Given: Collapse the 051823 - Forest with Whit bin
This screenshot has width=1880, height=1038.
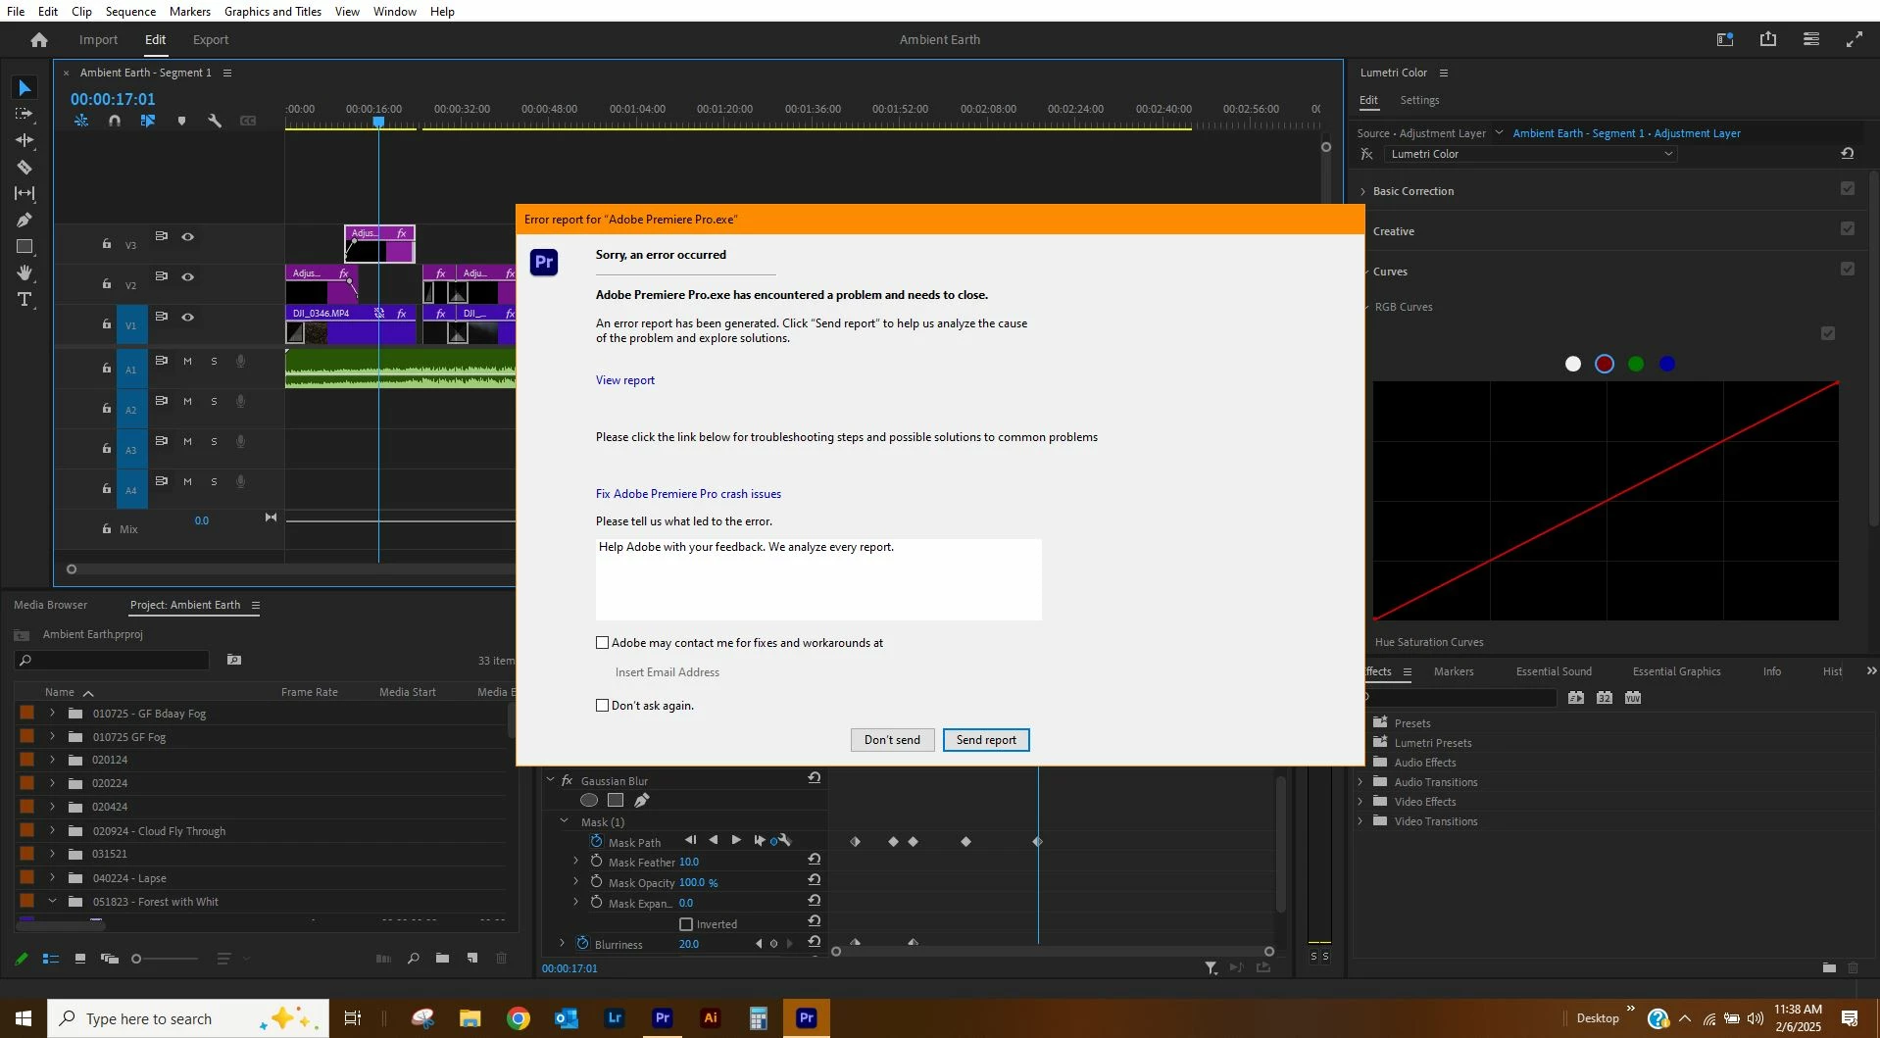Looking at the screenshot, I should (53, 901).
